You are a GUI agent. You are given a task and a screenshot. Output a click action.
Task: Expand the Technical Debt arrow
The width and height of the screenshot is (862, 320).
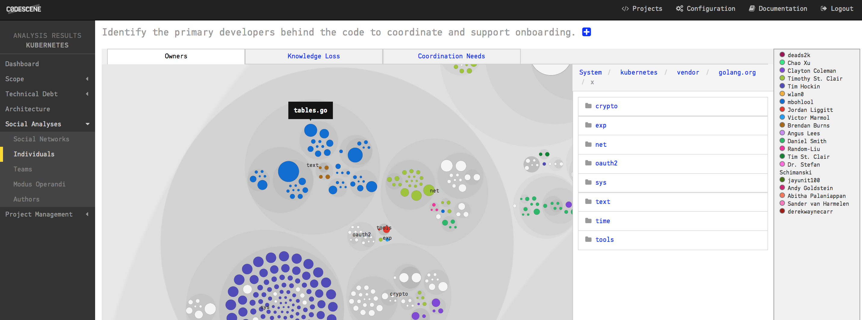pos(87,94)
